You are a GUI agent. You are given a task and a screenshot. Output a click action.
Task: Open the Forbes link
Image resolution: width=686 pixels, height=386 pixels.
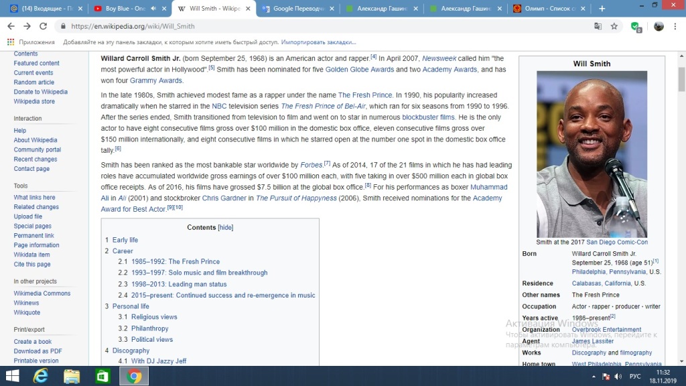point(311,165)
